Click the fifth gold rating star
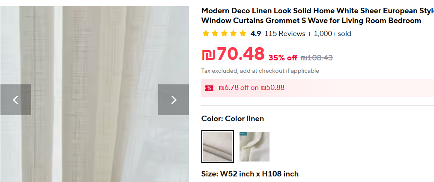The width and height of the screenshot is (434, 182). [243, 33]
